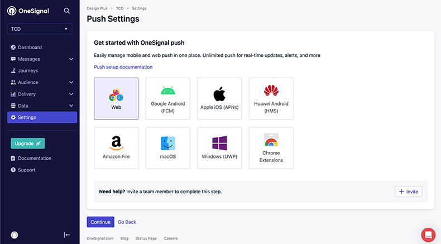Screen dimensions: 441x244
Task: Expand the Delivery submenu chevron
Action: click(71, 94)
